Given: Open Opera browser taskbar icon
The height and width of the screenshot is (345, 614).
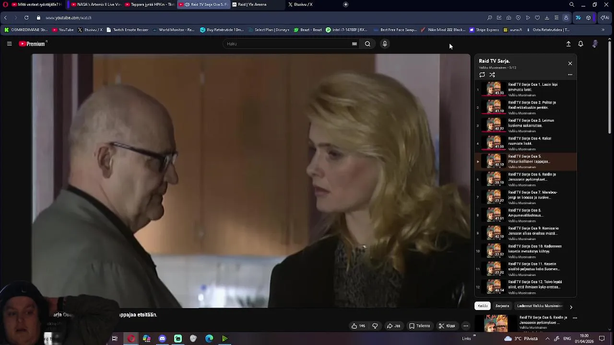Looking at the screenshot, I should 131,339.
